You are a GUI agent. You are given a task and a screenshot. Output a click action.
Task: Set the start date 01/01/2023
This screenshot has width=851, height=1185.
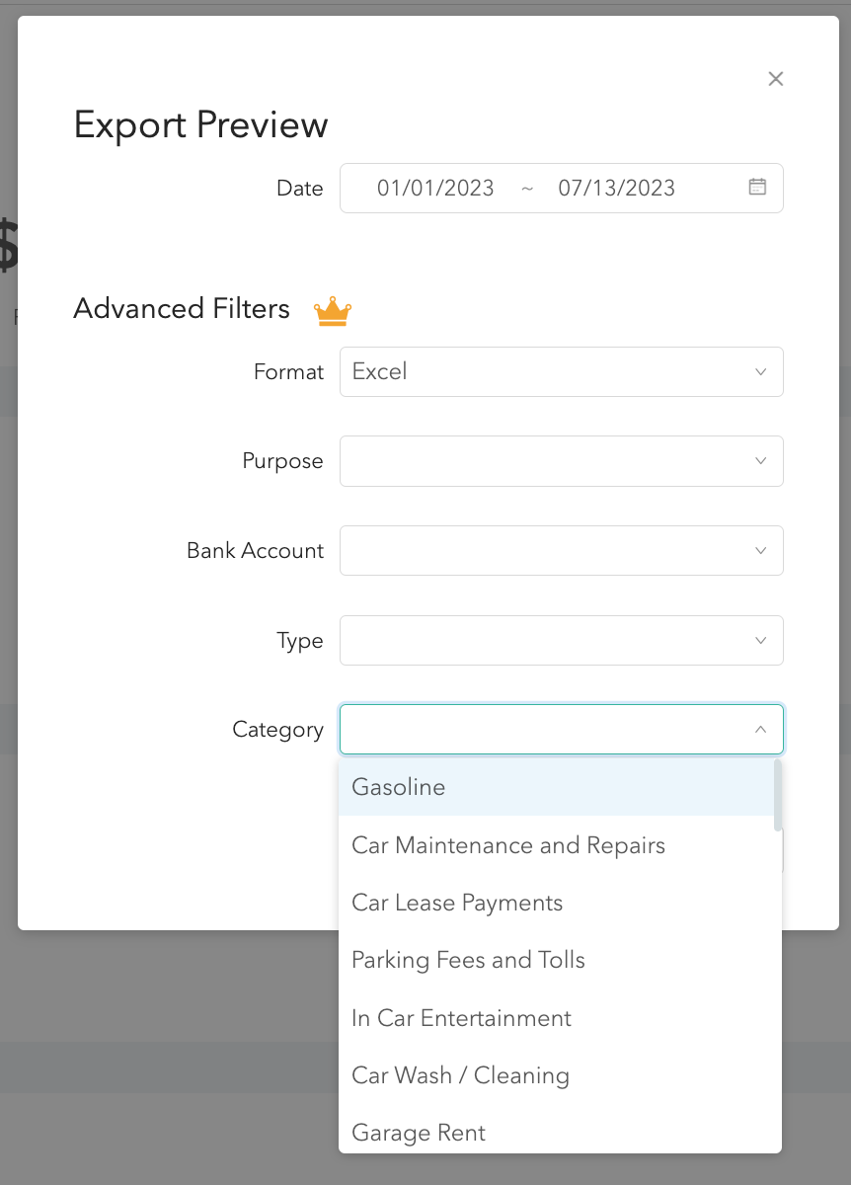click(435, 188)
